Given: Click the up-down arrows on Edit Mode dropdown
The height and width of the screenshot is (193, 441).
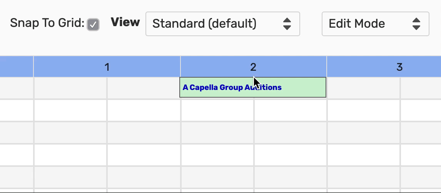Looking at the screenshot, I should click(x=416, y=24).
